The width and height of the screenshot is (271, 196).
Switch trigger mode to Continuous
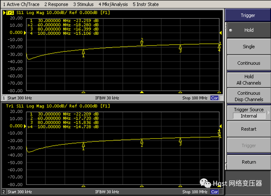[248, 63]
